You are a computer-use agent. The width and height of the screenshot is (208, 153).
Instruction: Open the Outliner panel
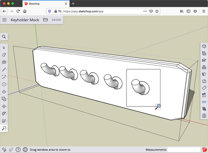point(204,53)
